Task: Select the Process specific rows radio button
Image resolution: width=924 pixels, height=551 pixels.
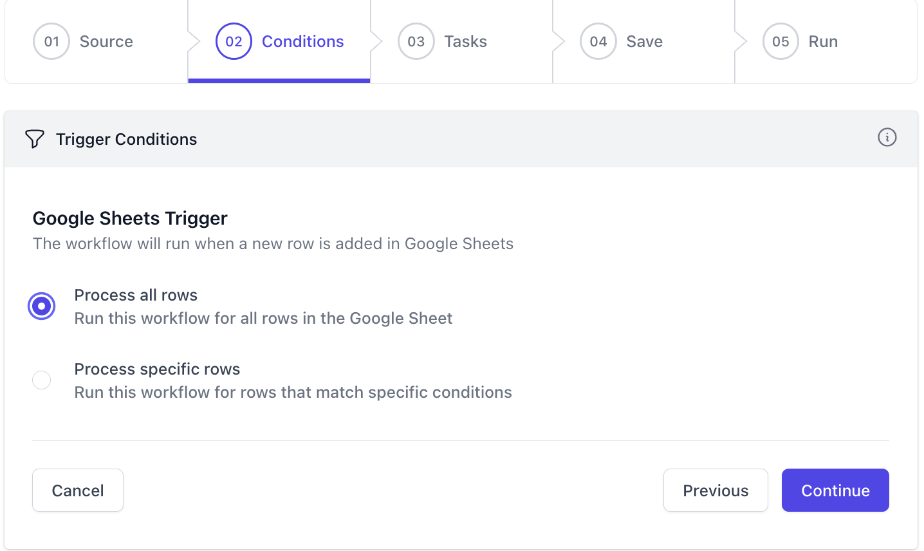Action: point(42,380)
